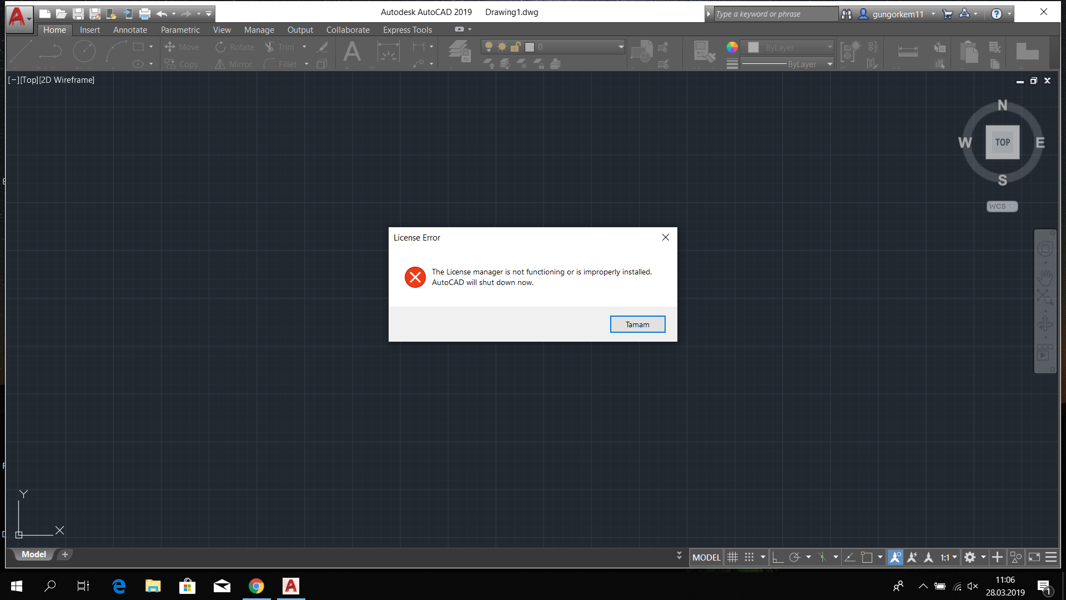The width and height of the screenshot is (1066, 600).
Task: Click TOP face on the ViewCube
Action: pyautogui.click(x=1002, y=142)
